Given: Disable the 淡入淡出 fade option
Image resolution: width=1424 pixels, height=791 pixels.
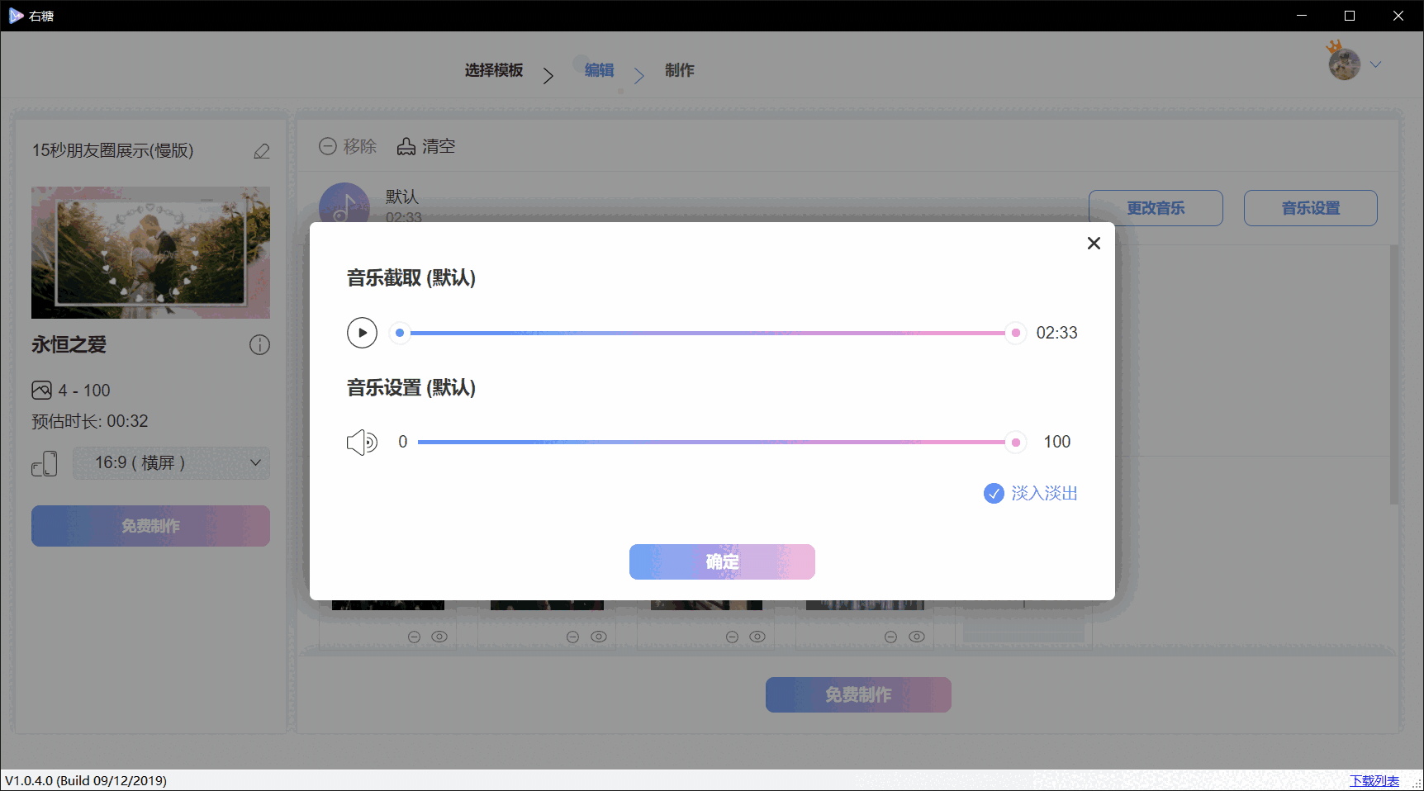Looking at the screenshot, I should tap(993, 493).
